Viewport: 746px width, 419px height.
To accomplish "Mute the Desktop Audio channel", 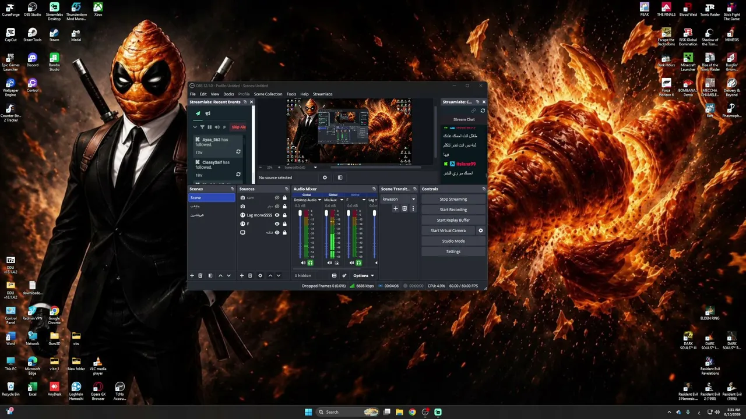I will 303,263.
